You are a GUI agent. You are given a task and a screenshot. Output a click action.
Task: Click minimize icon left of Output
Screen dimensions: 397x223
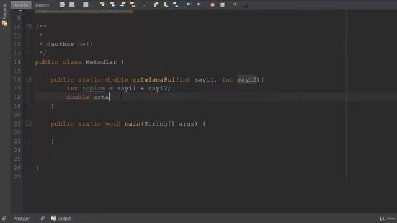[42, 218]
